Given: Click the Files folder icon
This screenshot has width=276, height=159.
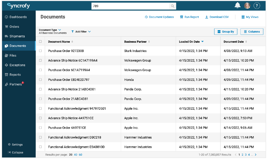Looking at the screenshot, I should [7, 55].
